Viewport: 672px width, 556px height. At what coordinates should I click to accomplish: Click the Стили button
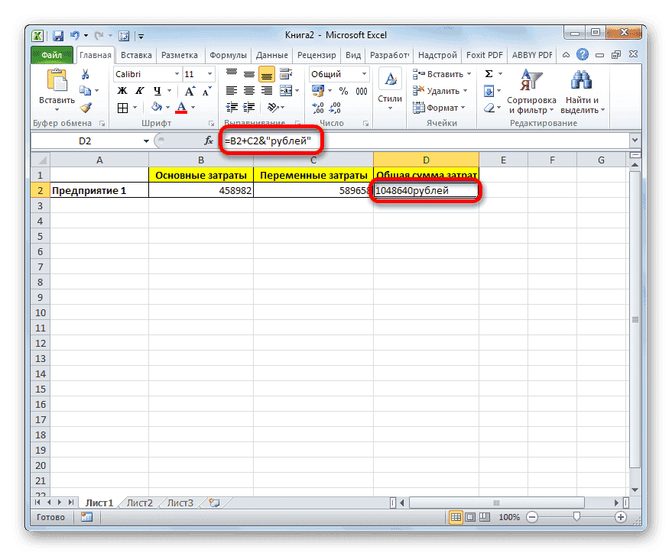[x=390, y=86]
